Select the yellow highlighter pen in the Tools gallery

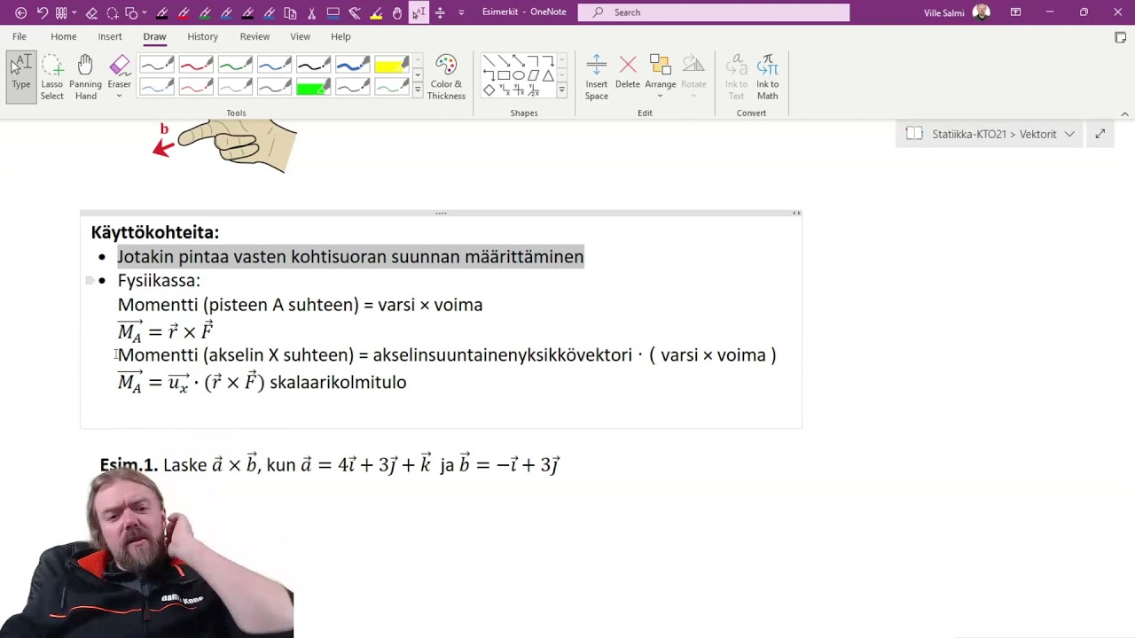tap(391, 65)
